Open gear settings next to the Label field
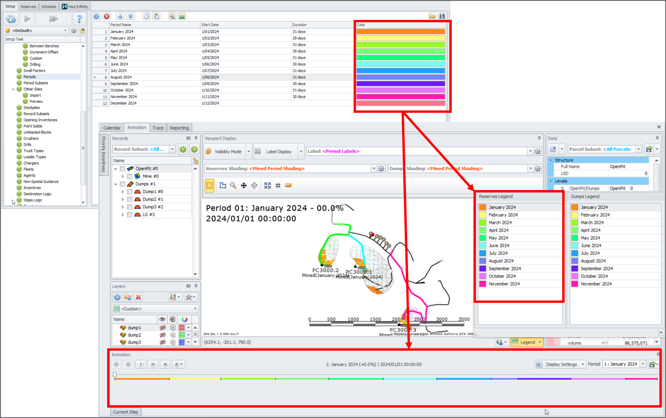The width and height of the screenshot is (666, 418). [x=538, y=152]
